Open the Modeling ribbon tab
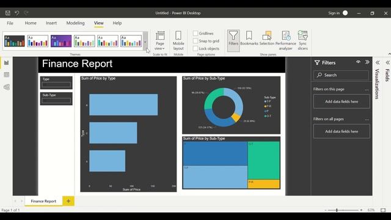 point(75,23)
